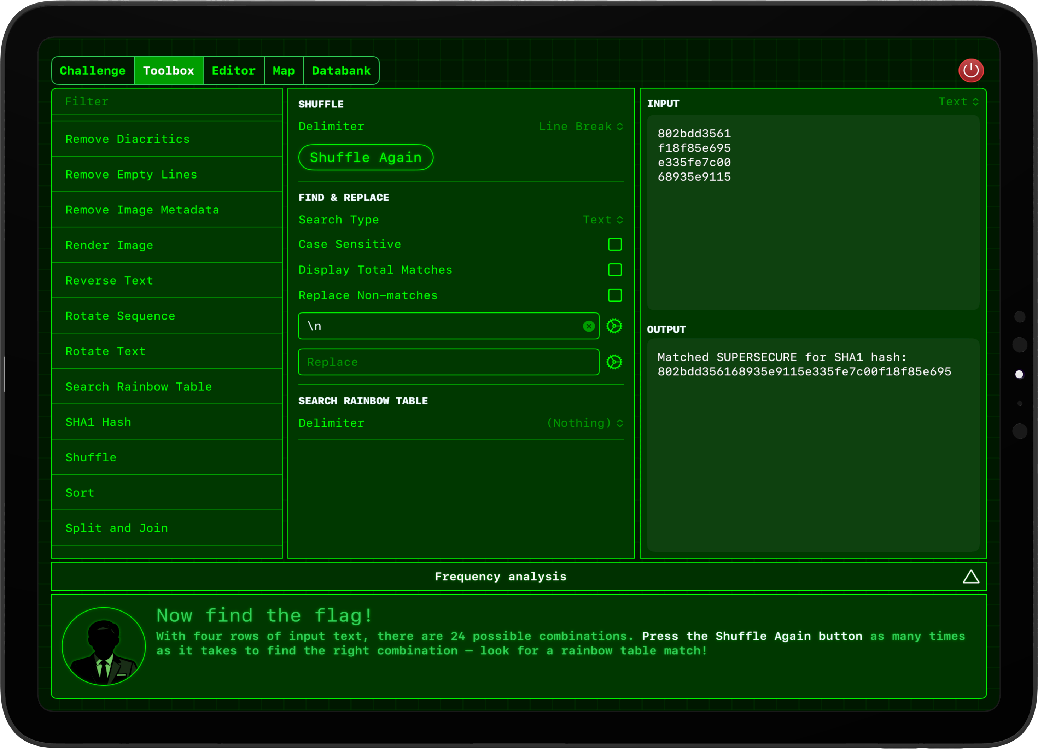Viewport: 1038px width, 749px height.
Task: Select Search Rainbow Table tool
Action: (139, 387)
